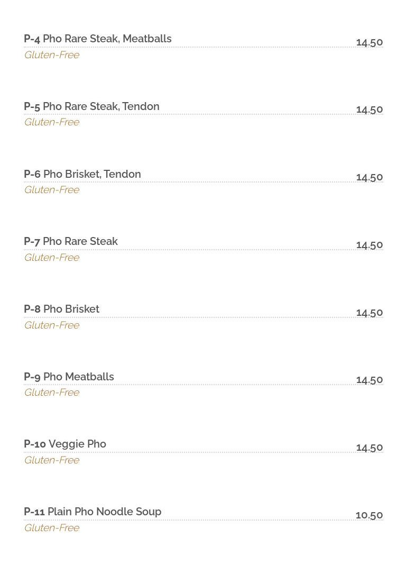This screenshot has height=574, width=407.
Task: Pick the P-11 Plain Pho Noodle Soup
Action: pos(92,512)
